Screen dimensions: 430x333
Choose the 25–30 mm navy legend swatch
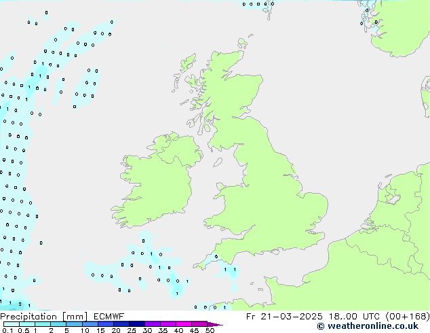136,324
